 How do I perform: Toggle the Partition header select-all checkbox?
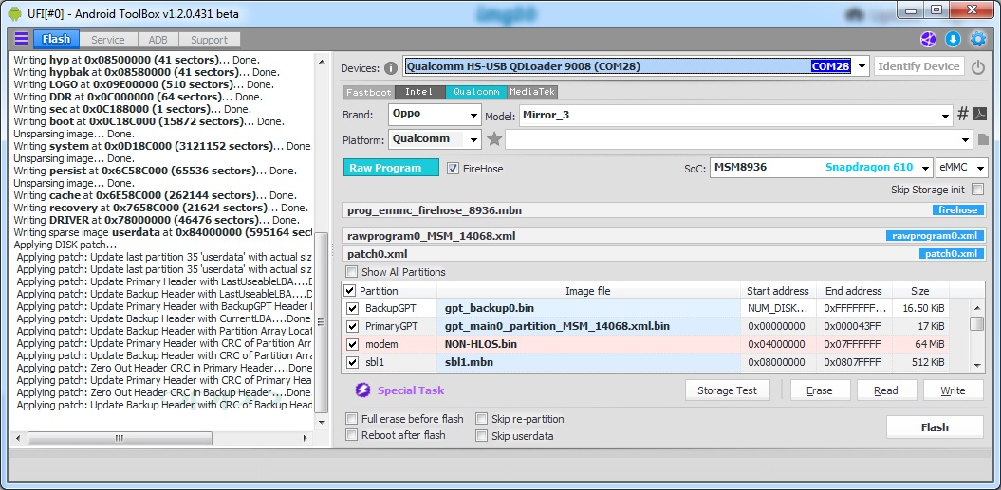350,291
